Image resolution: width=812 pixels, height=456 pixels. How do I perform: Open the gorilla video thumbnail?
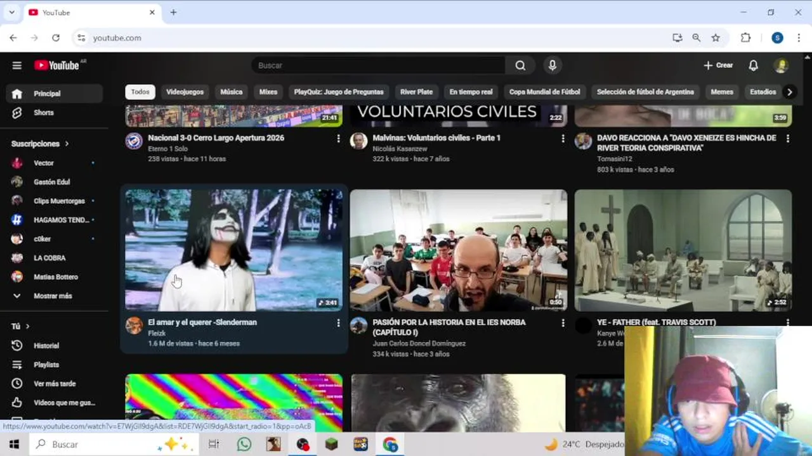(x=459, y=403)
